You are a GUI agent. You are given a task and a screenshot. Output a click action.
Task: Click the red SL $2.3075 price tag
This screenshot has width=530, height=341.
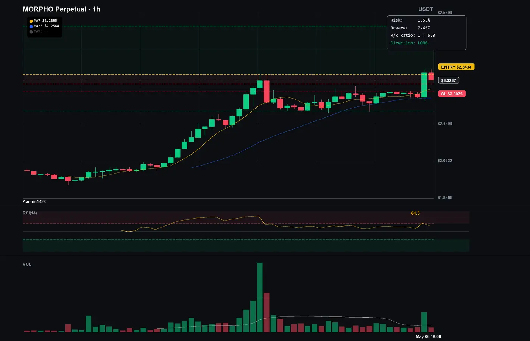click(x=452, y=94)
